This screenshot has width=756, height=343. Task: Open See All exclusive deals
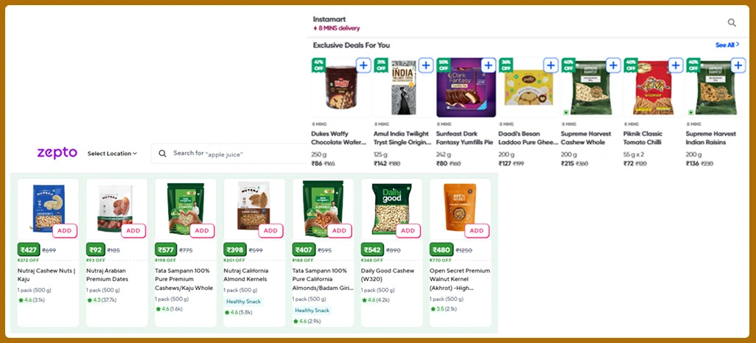(727, 45)
